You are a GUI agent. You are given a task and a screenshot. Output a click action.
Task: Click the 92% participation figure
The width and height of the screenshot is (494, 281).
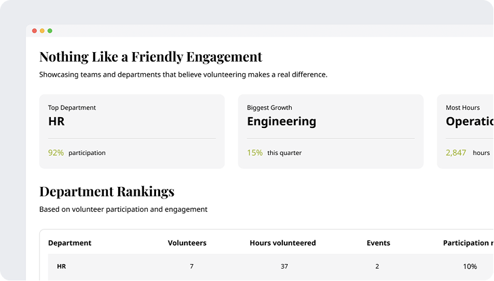[x=56, y=153]
